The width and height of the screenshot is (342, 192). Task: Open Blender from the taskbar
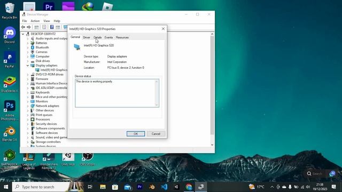pos(152,187)
